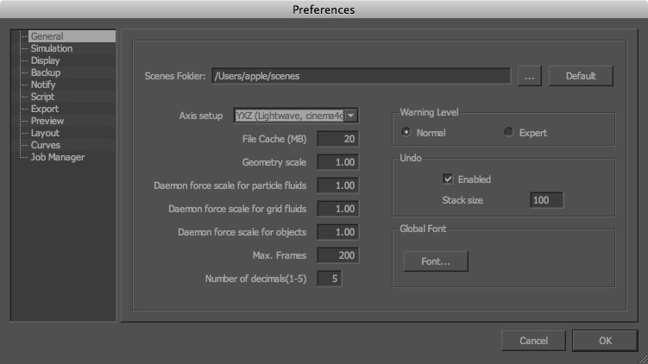Open the Display preferences category

tap(46, 61)
